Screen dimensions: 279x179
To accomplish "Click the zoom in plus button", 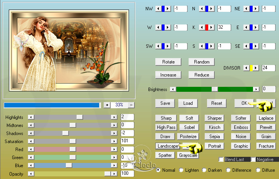I will (x=107, y=105).
